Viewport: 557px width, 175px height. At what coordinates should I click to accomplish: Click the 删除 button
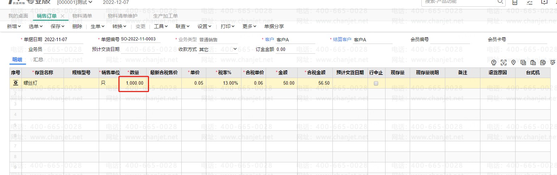point(77,26)
